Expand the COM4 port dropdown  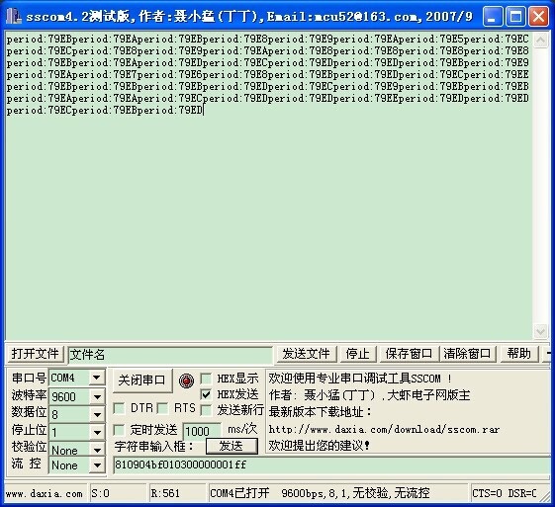coord(97,378)
